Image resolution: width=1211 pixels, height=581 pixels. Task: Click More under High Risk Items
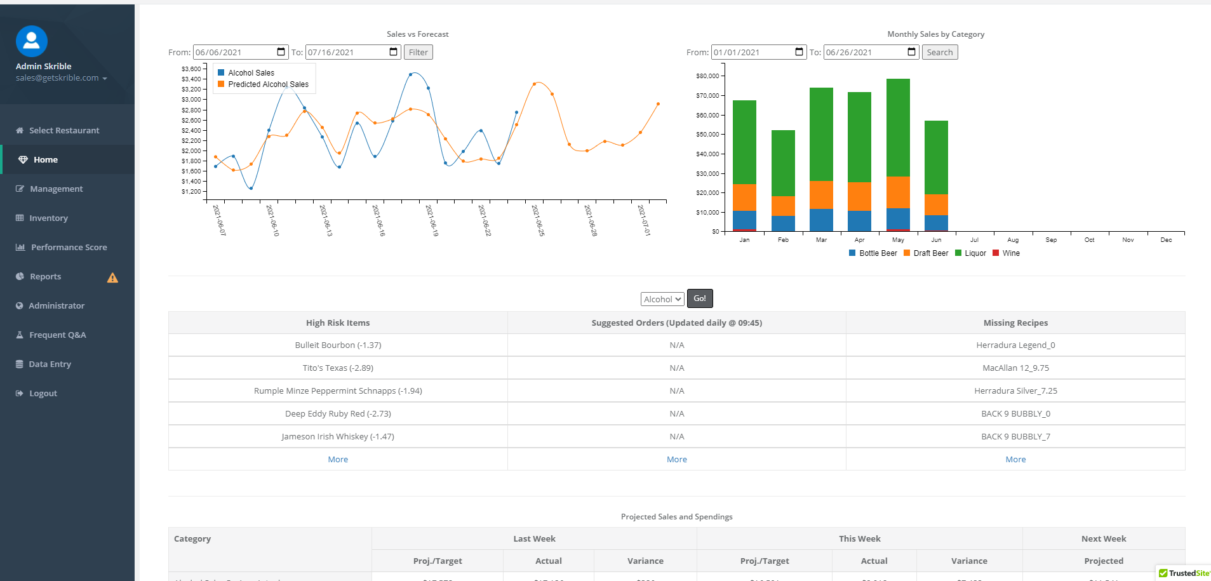pyautogui.click(x=338, y=459)
